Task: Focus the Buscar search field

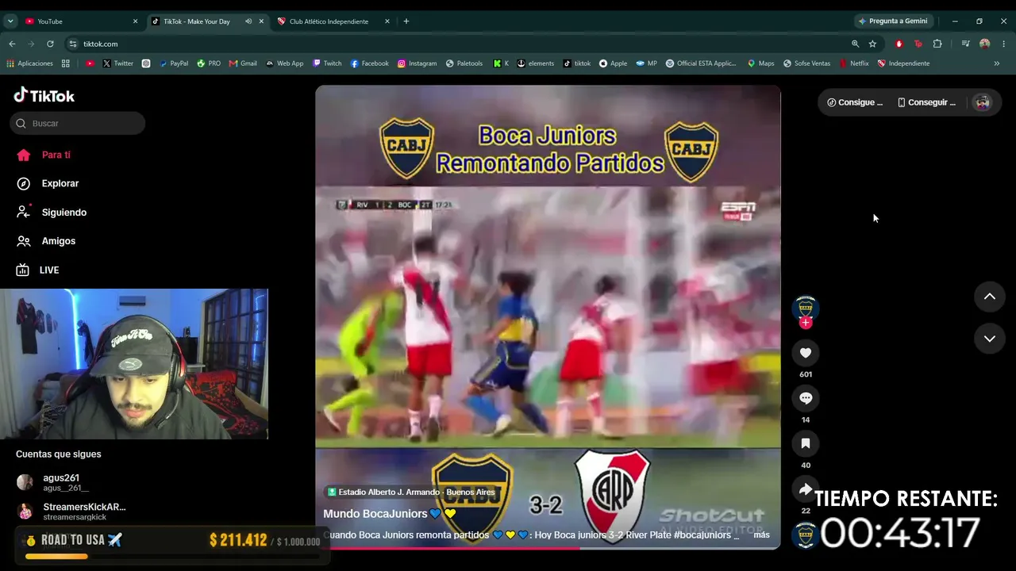Action: pos(78,123)
